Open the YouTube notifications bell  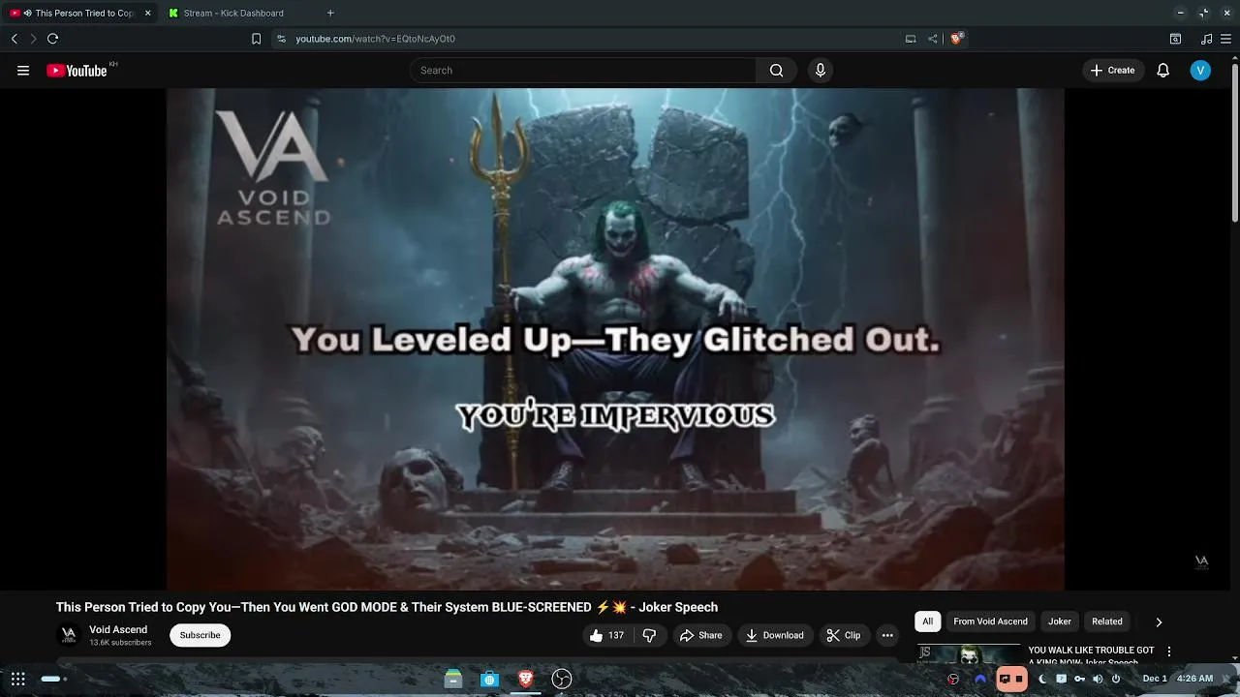point(1163,71)
